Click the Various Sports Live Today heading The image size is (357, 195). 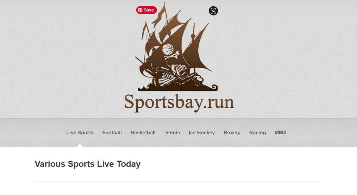(88, 164)
